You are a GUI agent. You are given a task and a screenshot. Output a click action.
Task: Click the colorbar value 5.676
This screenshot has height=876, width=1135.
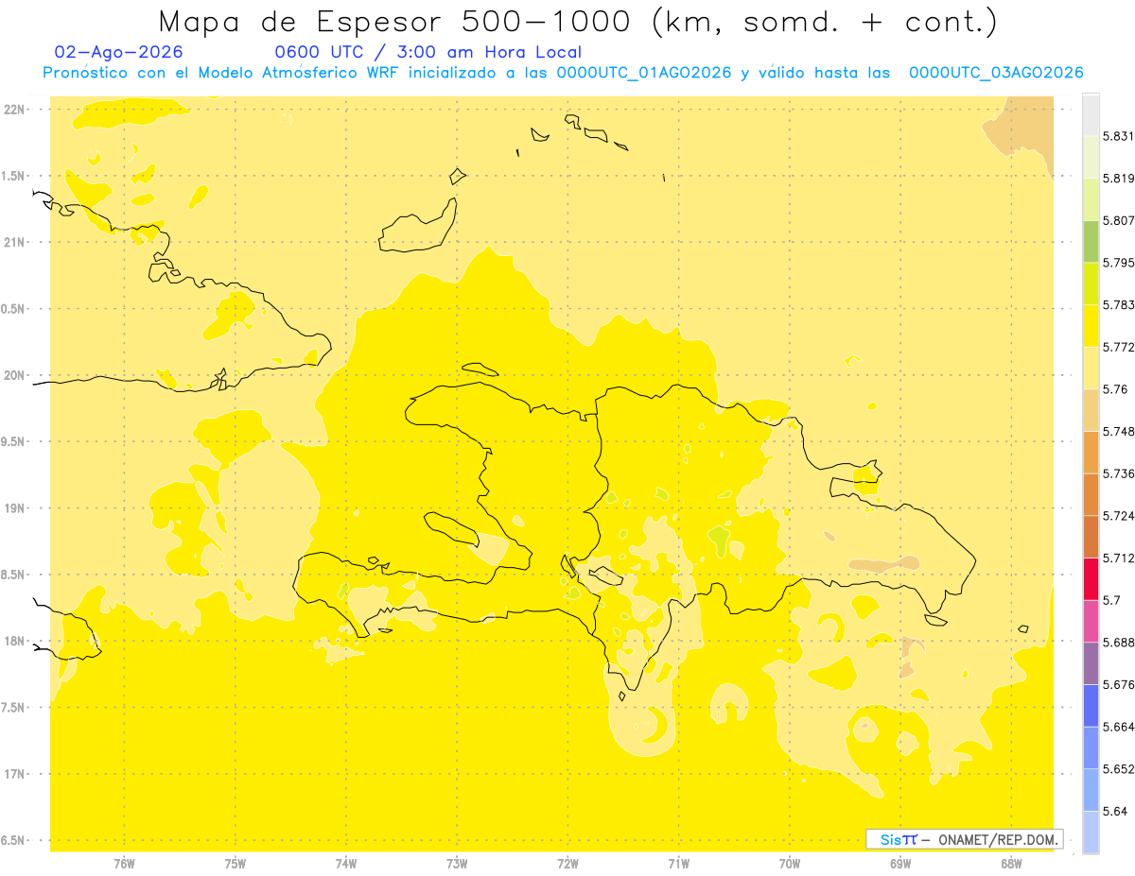click(1118, 684)
